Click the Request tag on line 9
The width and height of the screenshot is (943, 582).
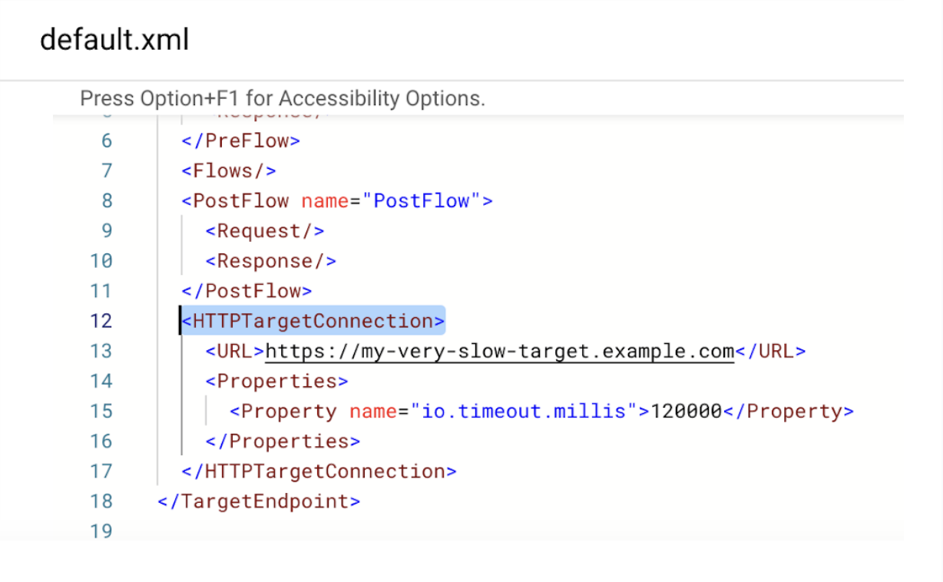point(265,231)
